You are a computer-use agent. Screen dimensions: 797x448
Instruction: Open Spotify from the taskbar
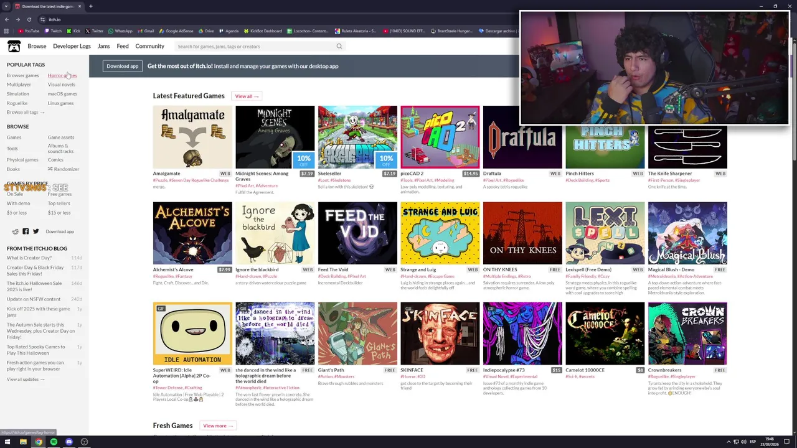[54, 442]
